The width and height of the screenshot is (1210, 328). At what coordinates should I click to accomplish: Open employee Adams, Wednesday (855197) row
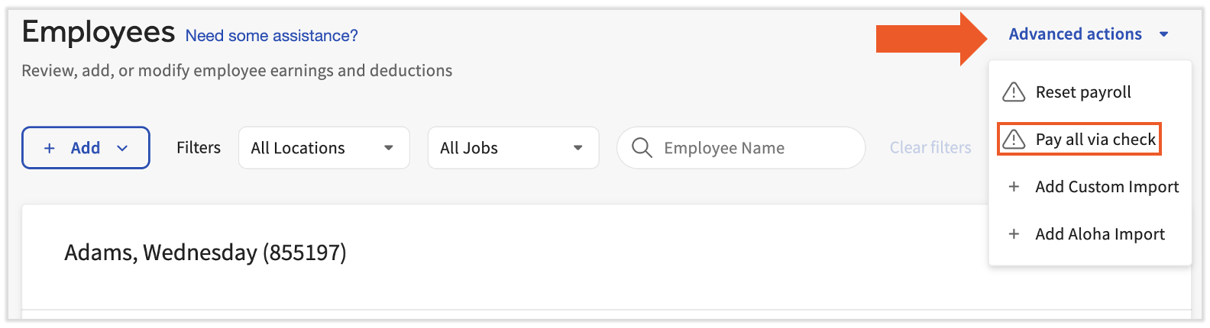[205, 252]
